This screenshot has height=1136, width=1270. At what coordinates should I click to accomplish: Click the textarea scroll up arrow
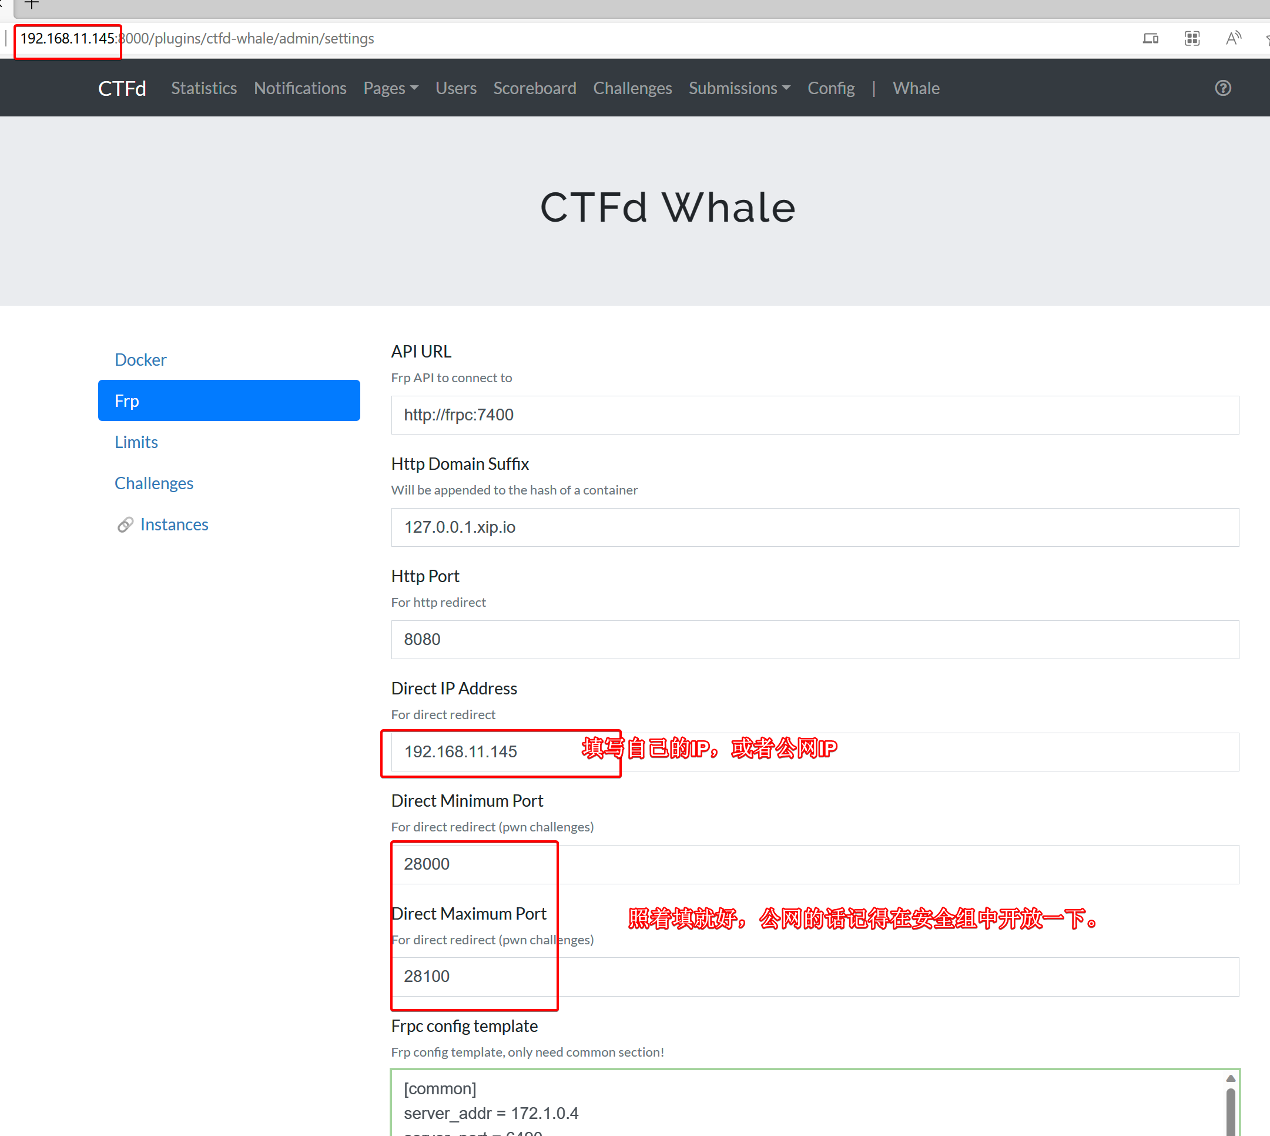1231,1078
